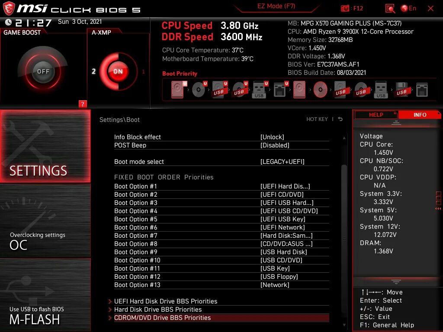Viewport: 443px width, 332px height.
Task: Select the UEFI Hard Disk boot priority icon
Action: [x=179, y=89]
